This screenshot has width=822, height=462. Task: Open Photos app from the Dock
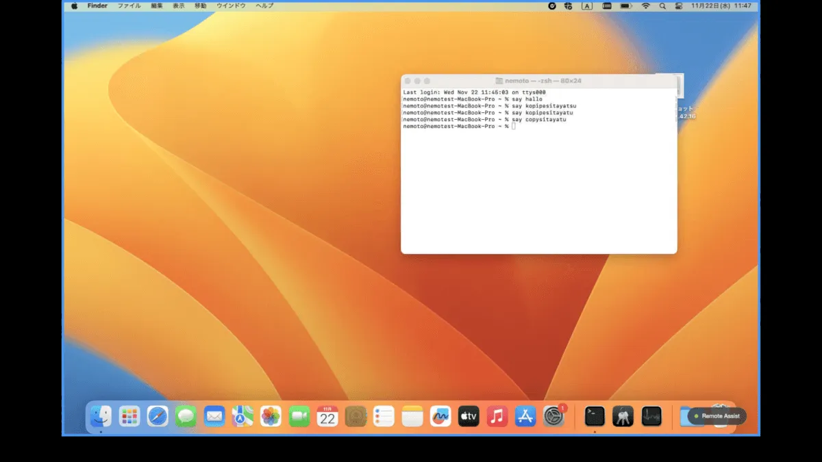pyautogui.click(x=271, y=415)
